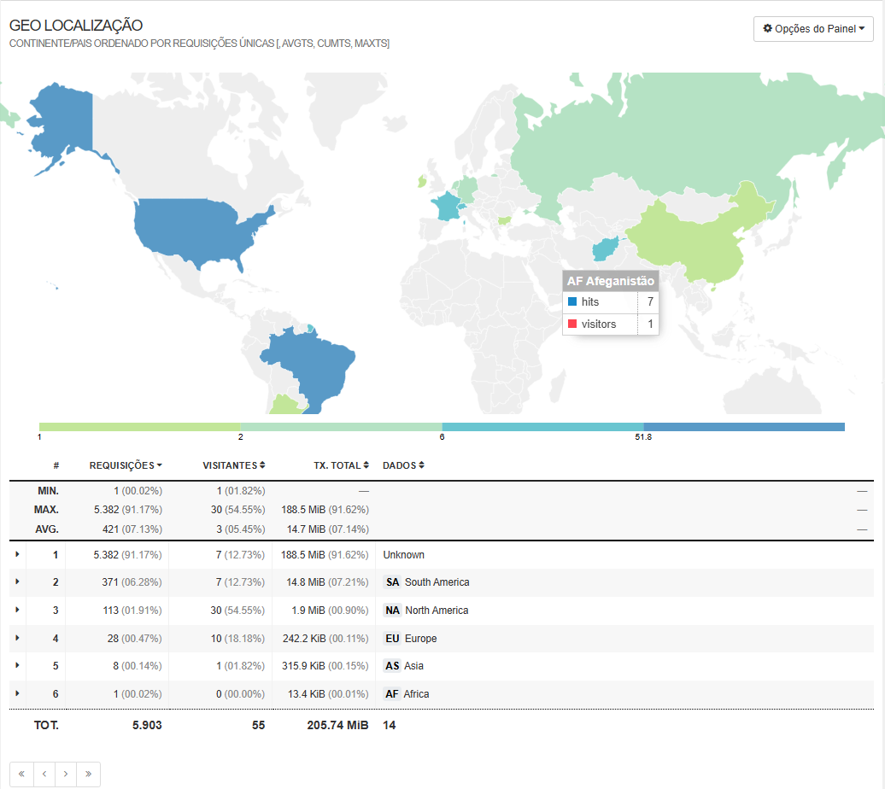This screenshot has height=789, width=885.
Task: Expand the North America row arrow
Action: (x=18, y=611)
